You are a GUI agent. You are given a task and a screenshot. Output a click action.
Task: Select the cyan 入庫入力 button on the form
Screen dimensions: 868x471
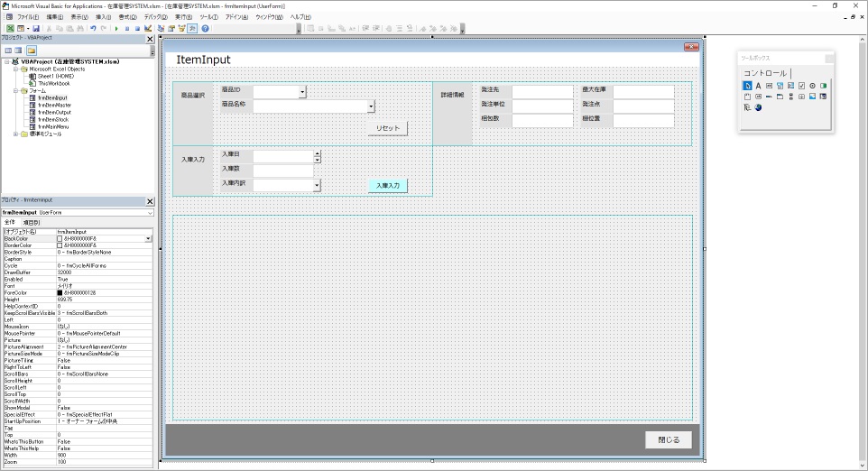pyautogui.click(x=387, y=185)
